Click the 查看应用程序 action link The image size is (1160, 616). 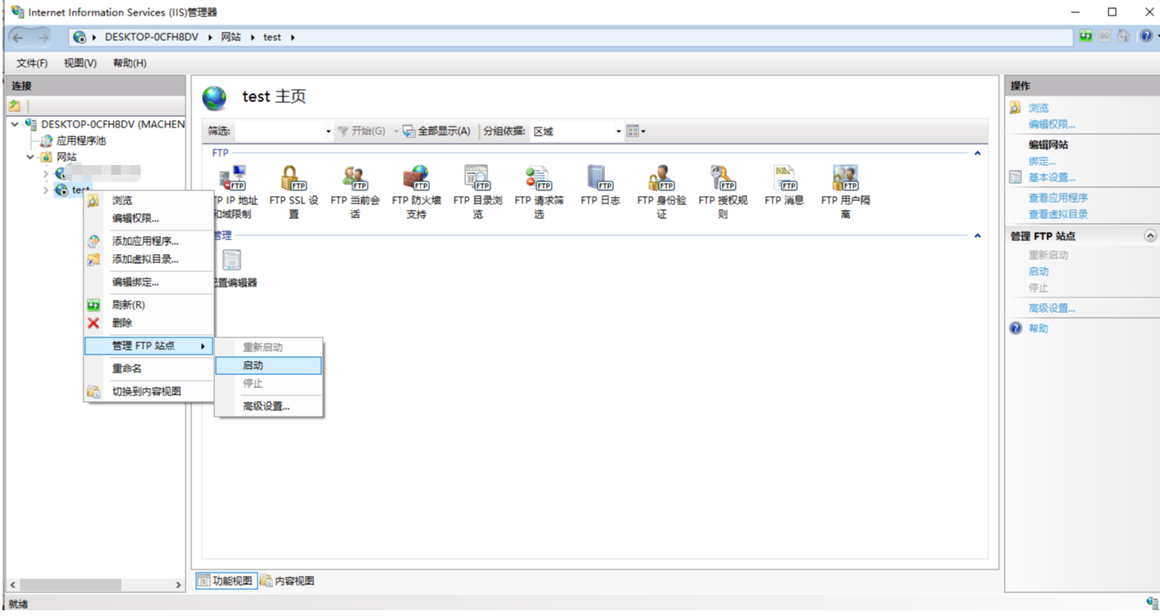tap(1058, 198)
